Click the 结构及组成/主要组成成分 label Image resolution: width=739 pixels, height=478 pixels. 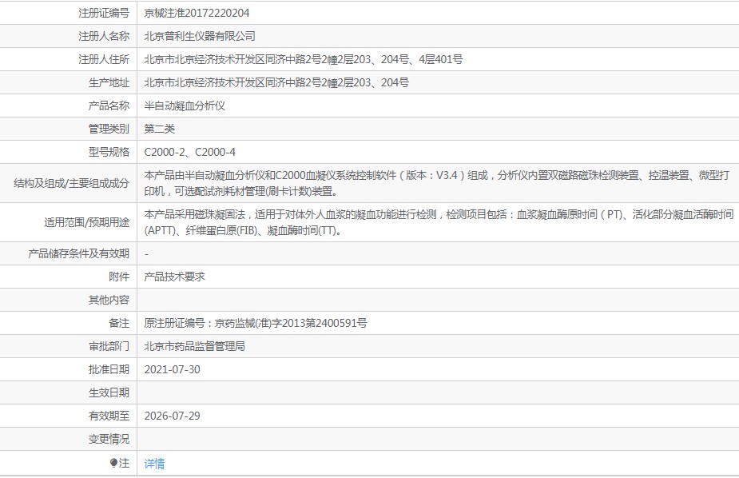click(71, 183)
